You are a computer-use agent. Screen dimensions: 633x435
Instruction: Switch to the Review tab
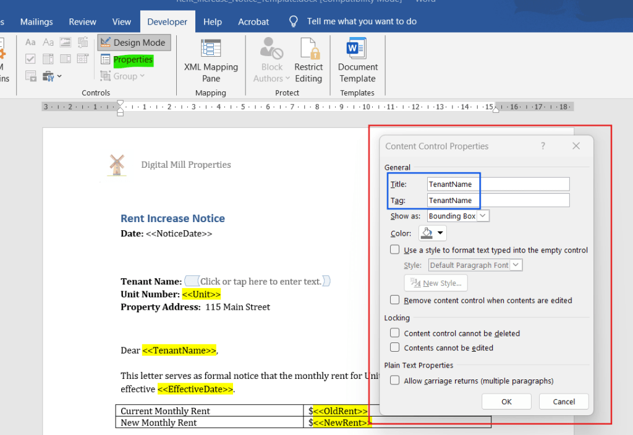pos(82,22)
